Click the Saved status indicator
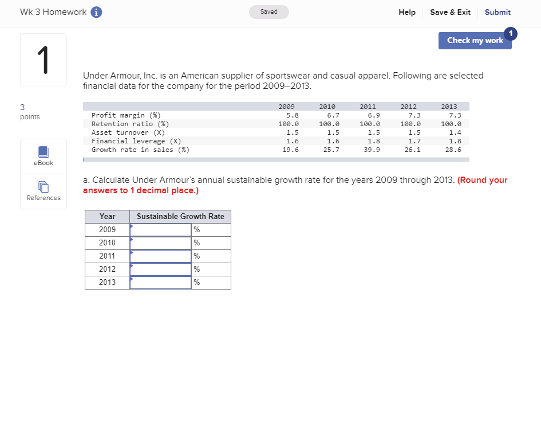Viewport: 541px width, 426px height. point(268,11)
